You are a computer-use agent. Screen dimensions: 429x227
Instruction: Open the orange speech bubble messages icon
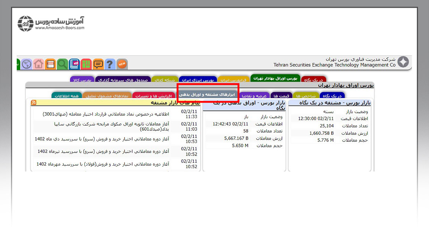pyautogui.click(x=98, y=64)
